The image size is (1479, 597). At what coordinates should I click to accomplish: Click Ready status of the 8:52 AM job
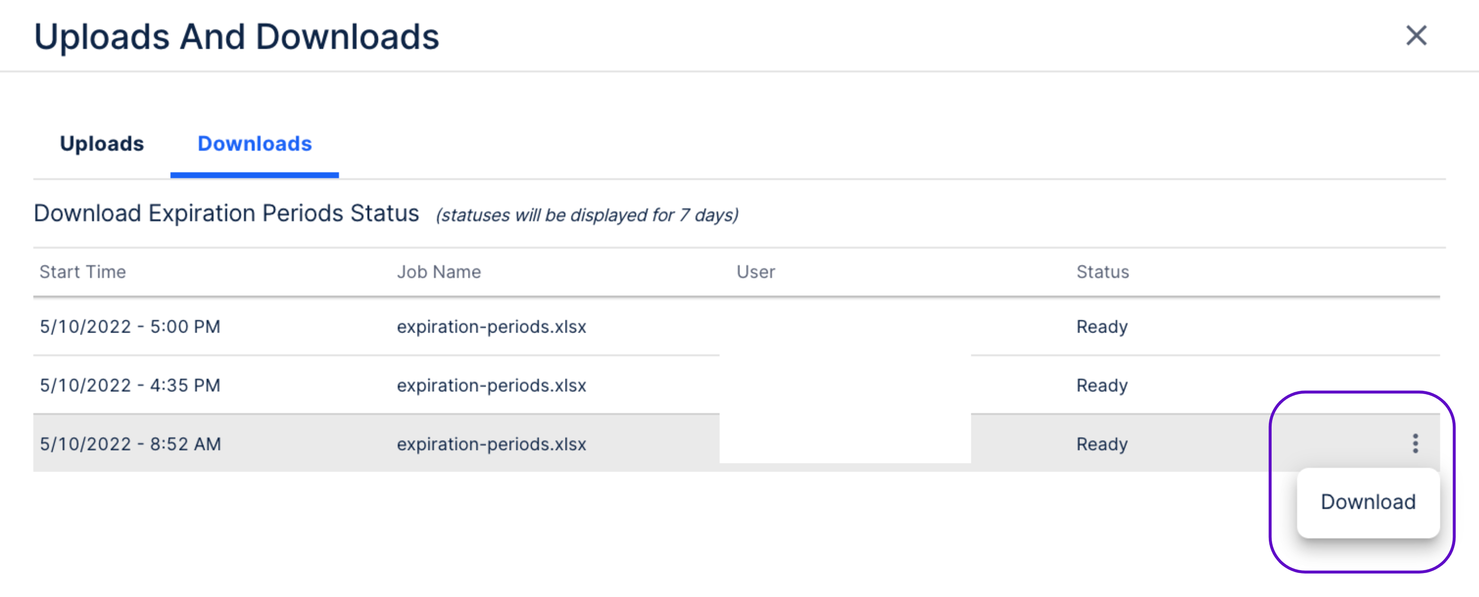click(x=1102, y=444)
